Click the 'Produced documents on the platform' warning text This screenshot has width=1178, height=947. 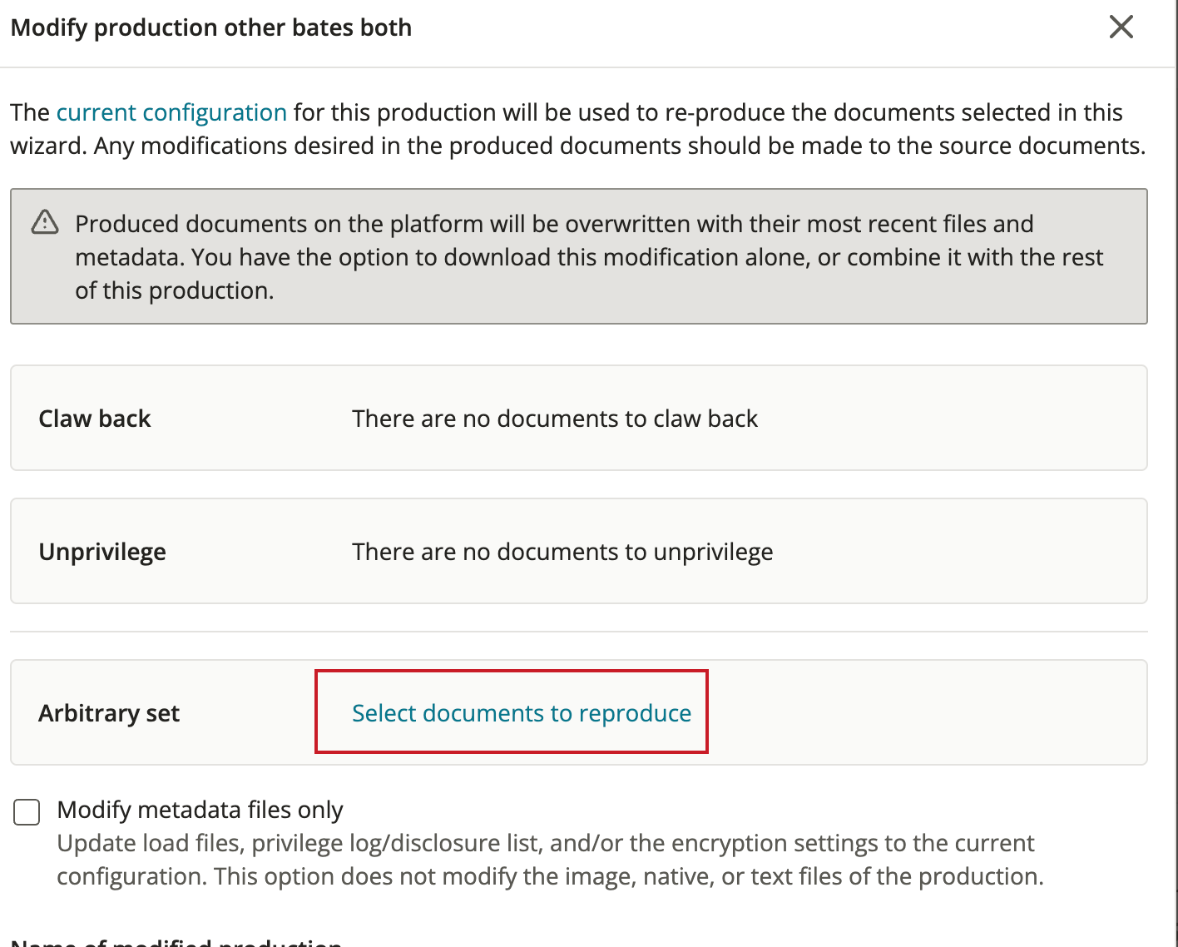[589, 257]
